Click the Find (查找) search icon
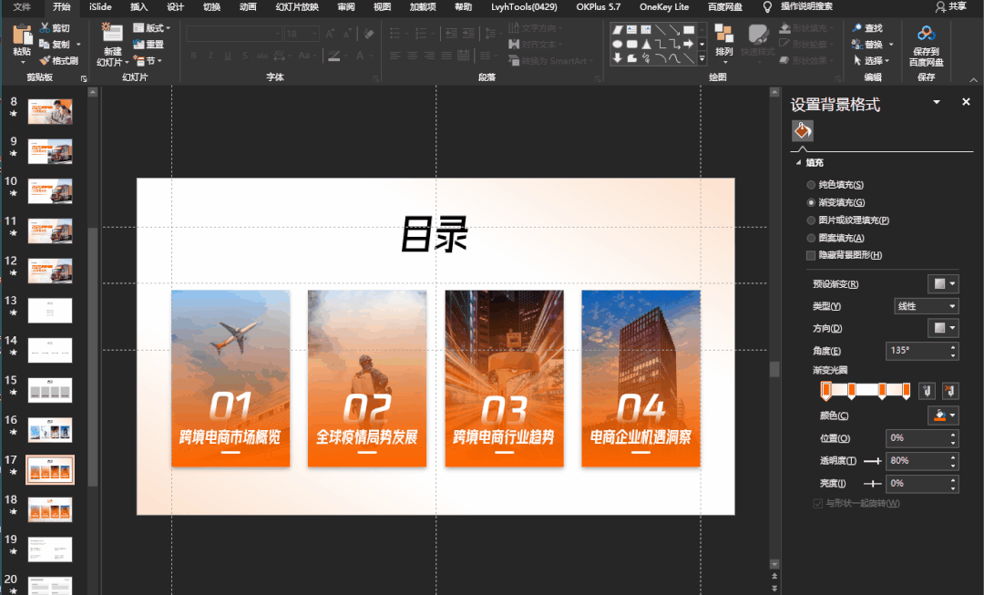Viewport: 984px width, 595px height. pyautogui.click(x=856, y=28)
